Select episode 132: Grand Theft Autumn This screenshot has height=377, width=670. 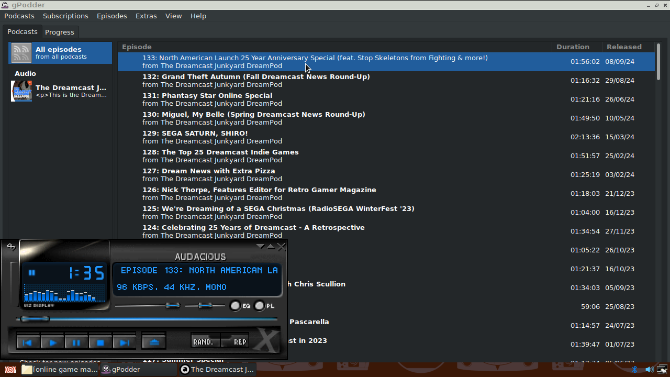tap(386, 81)
